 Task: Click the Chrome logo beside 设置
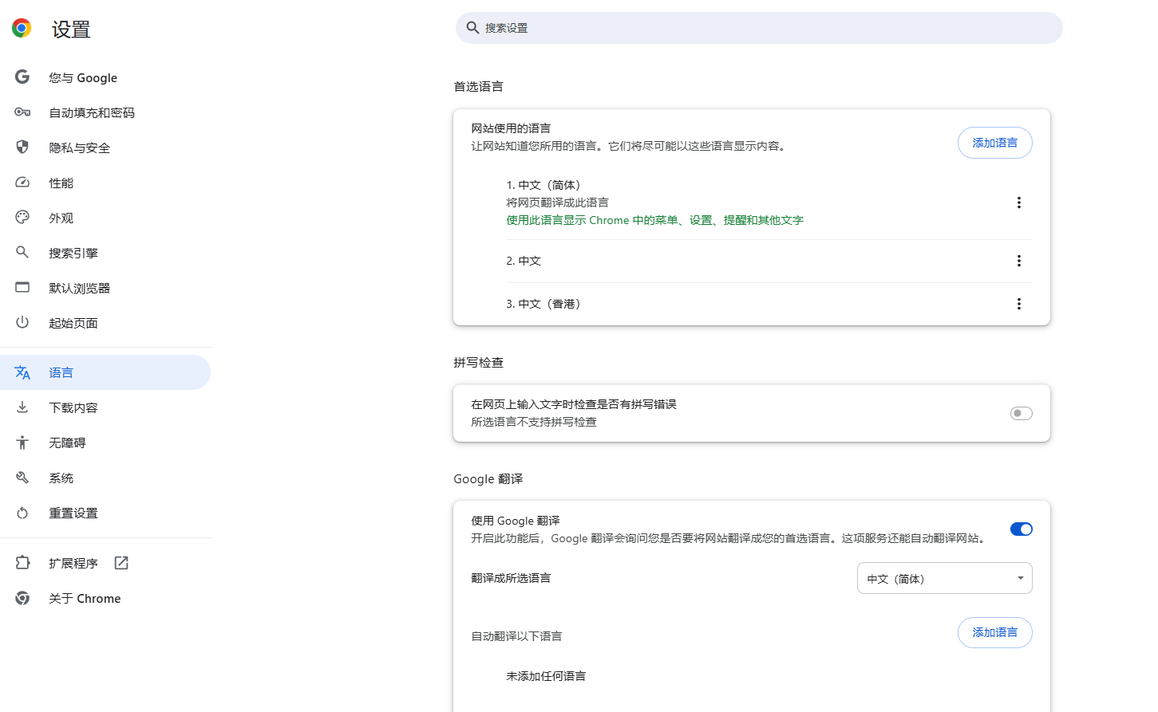(22, 29)
